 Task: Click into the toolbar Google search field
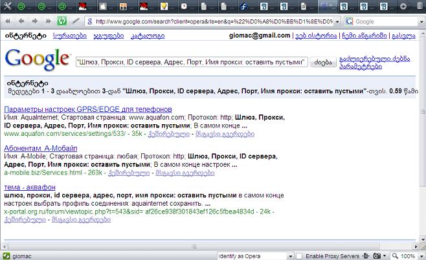tap(386, 21)
